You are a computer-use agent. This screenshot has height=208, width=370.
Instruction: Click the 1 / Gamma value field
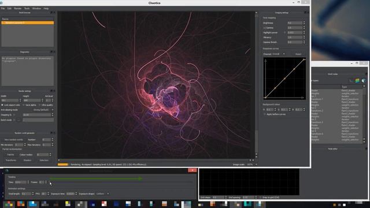[x=295, y=28]
